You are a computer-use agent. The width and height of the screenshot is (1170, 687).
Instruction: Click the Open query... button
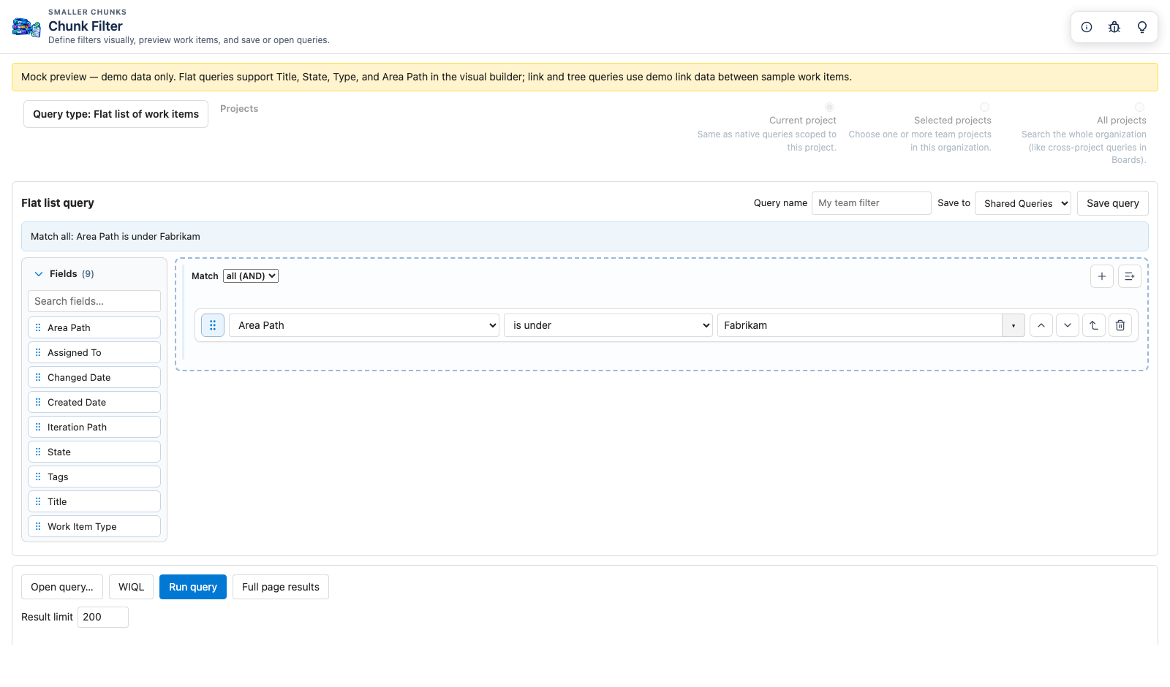[62, 587]
